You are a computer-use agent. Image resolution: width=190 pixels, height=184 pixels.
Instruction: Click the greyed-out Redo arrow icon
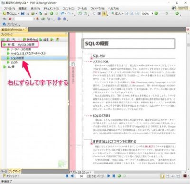point(69,14)
